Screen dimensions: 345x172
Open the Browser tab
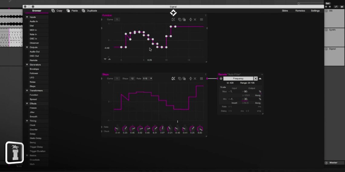pyautogui.click(x=37, y=11)
